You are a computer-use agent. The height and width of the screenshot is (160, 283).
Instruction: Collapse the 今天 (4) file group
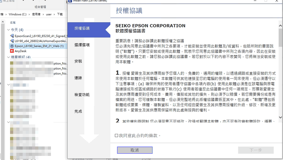point(8,30)
